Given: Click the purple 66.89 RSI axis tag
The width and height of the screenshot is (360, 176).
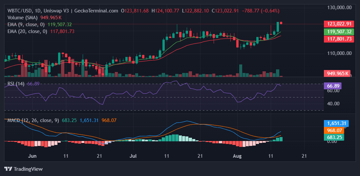Looking at the screenshot, I should [332, 86].
